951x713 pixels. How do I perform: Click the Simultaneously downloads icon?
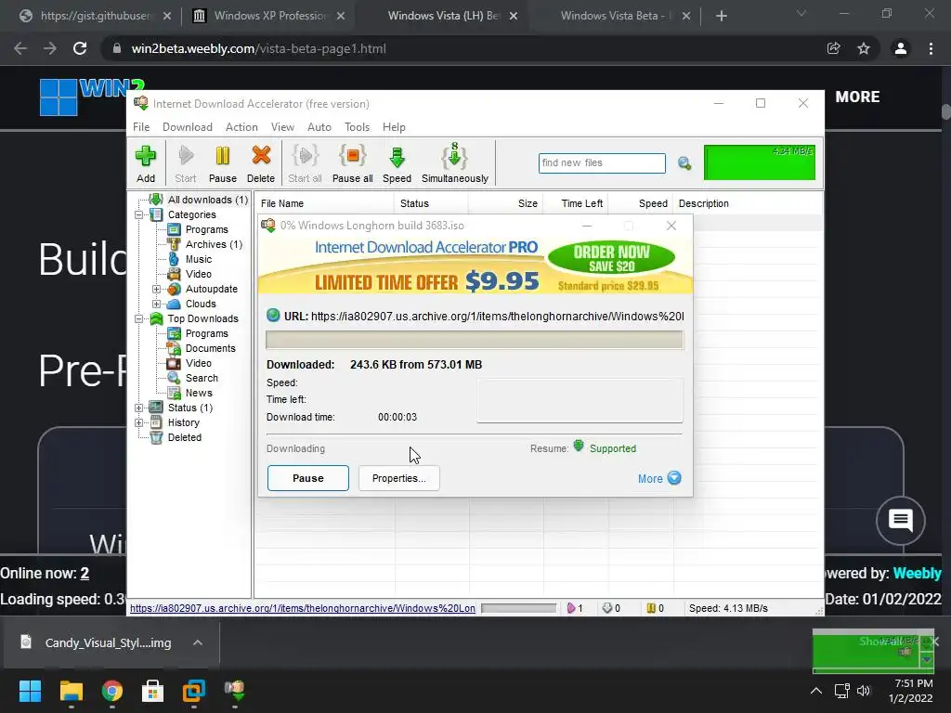(x=455, y=162)
